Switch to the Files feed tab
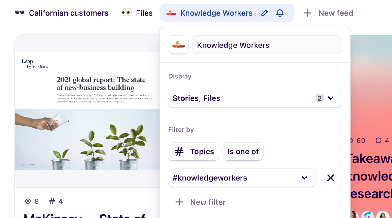 (x=137, y=13)
